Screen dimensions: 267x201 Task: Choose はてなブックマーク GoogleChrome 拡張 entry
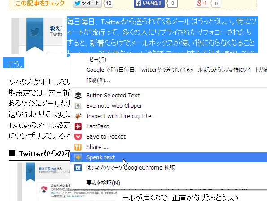pyautogui.click(x=169, y=168)
